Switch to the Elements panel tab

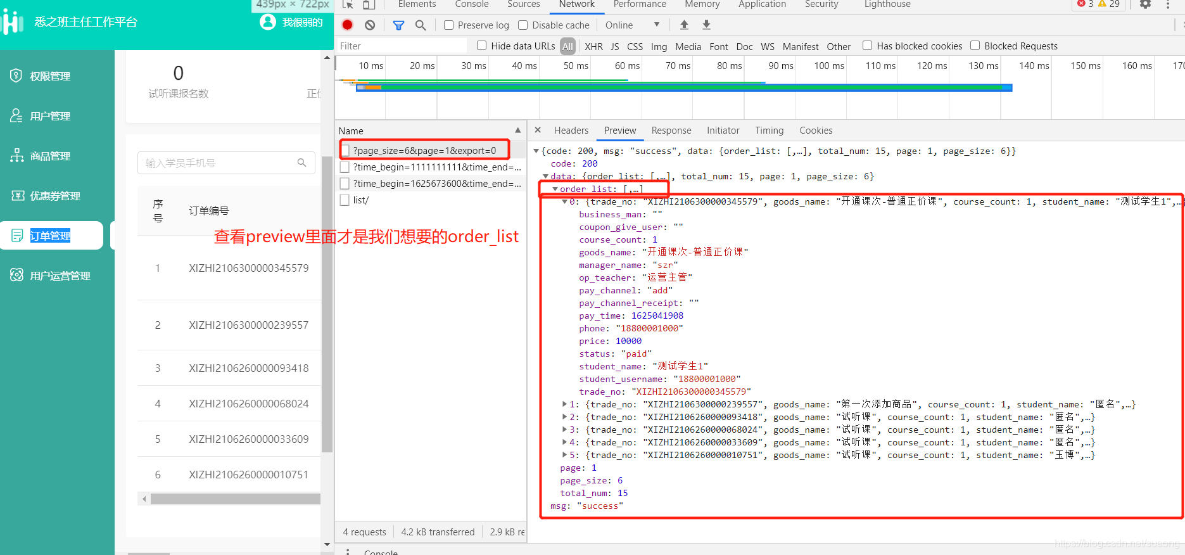(417, 4)
